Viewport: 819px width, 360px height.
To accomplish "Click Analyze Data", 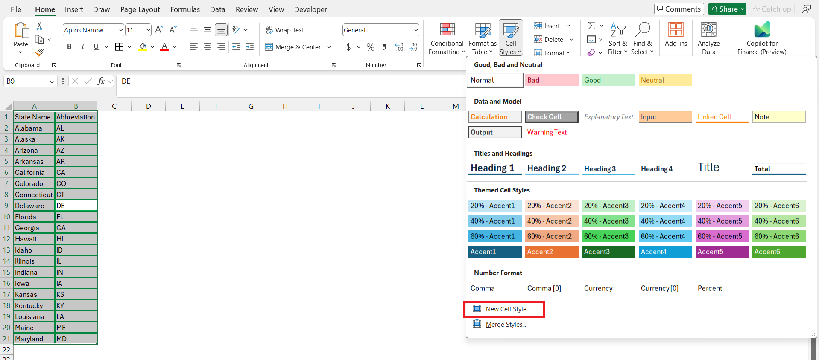I will point(709,39).
